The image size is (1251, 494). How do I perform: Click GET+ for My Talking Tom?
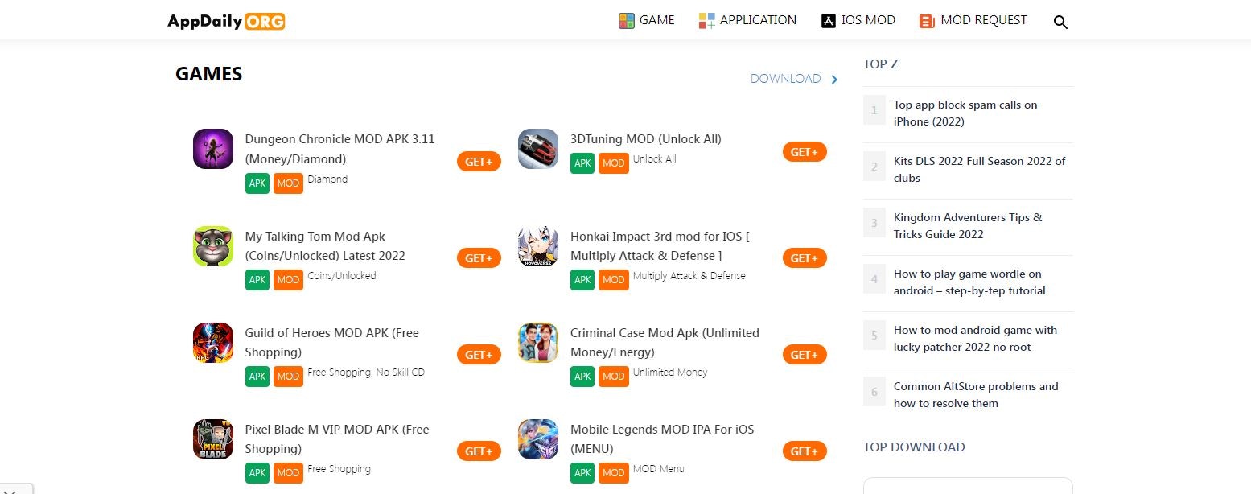coord(479,258)
